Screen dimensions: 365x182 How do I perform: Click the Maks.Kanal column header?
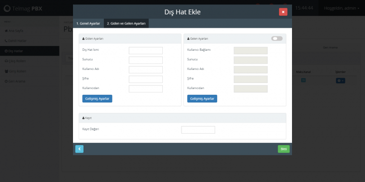click(304, 72)
